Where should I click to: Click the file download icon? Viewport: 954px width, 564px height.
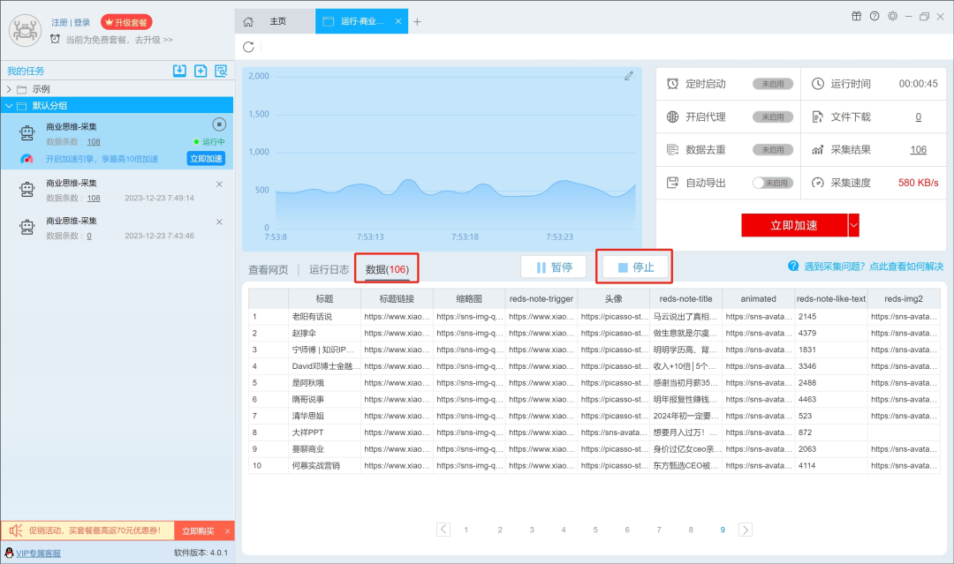click(x=818, y=117)
